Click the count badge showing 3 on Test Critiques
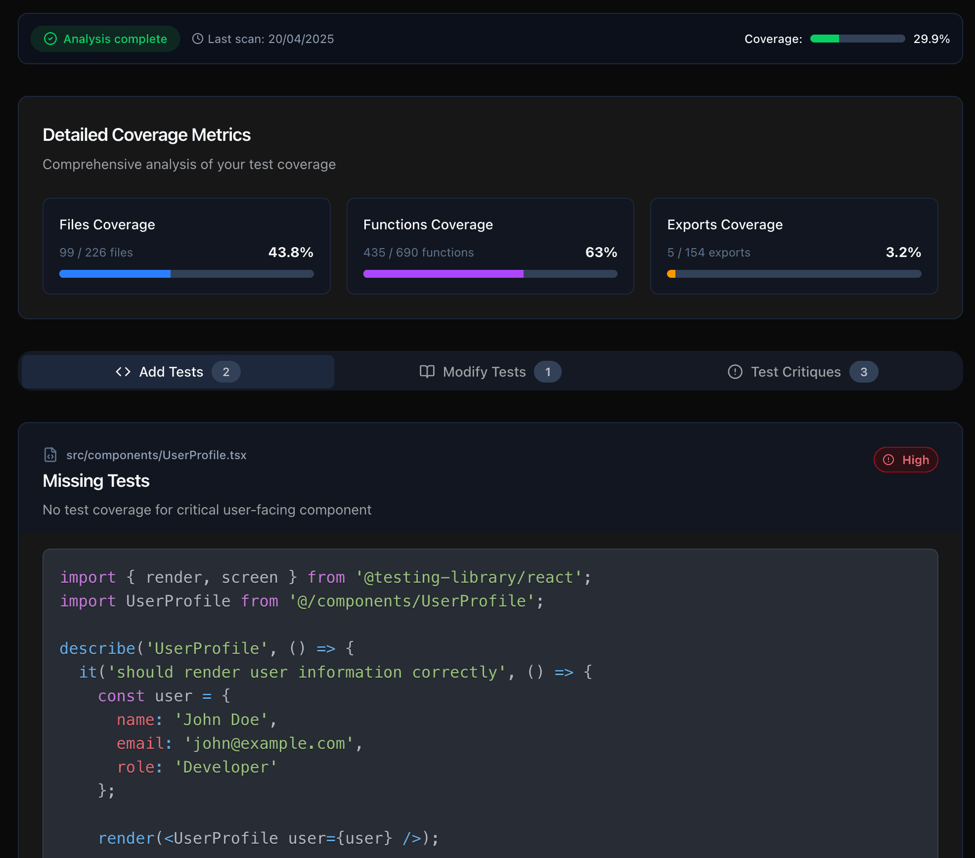The image size is (975, 858). pyautogui.click(x=864, y=372)
